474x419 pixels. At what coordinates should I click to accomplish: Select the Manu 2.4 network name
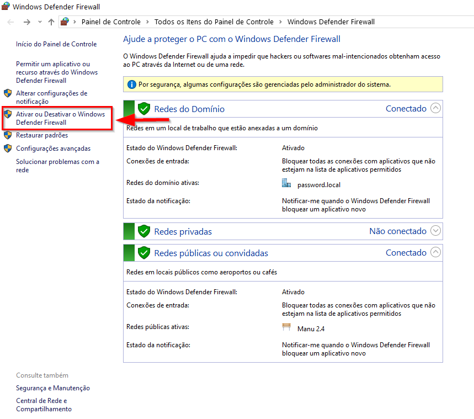click(x=311, y=329)
